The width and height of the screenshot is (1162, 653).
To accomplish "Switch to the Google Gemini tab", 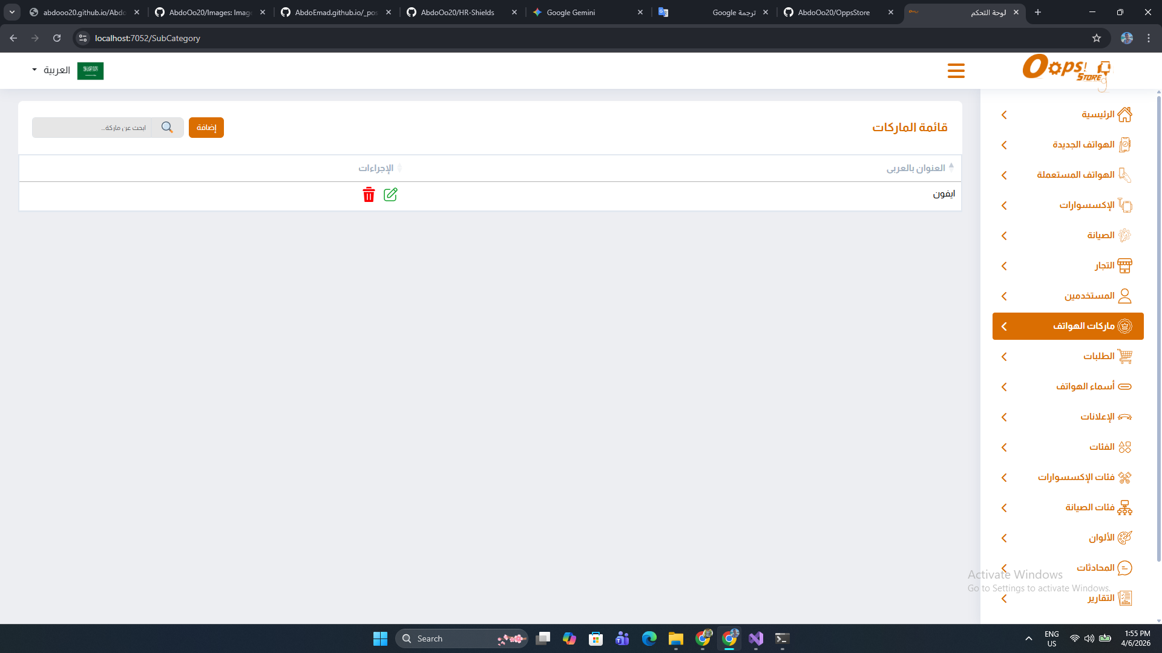I will coord(570,12).
